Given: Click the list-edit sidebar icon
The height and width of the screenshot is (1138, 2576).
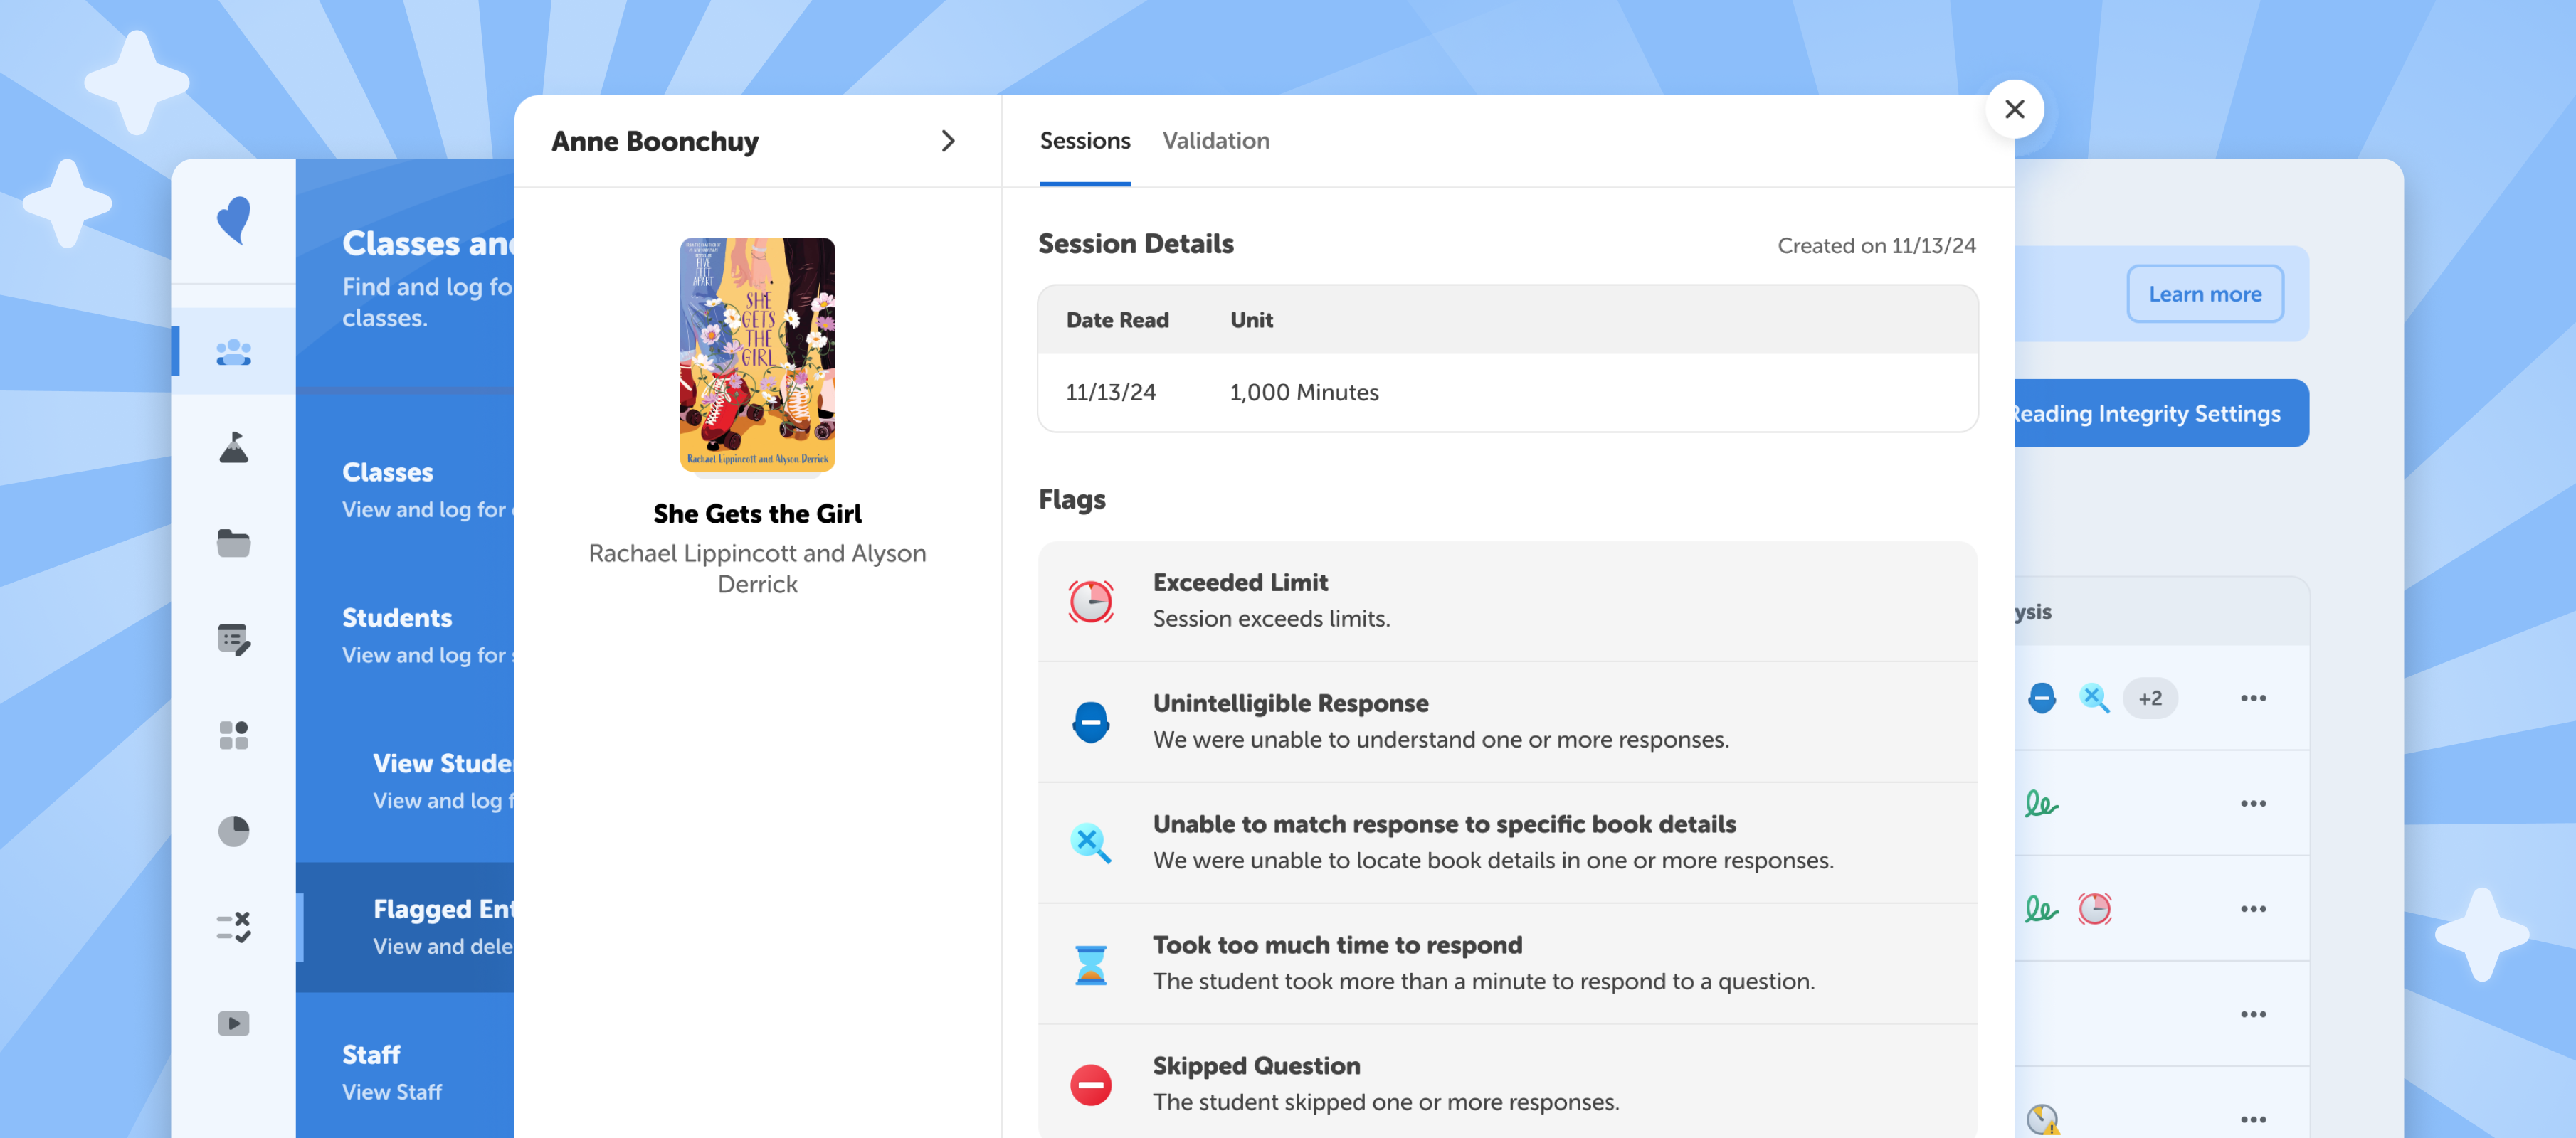Looking at the screenshot, I should coord(233,639).
